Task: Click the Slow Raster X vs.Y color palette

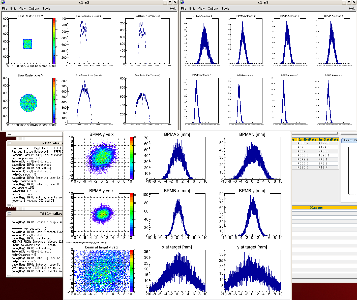Action: 54,101
